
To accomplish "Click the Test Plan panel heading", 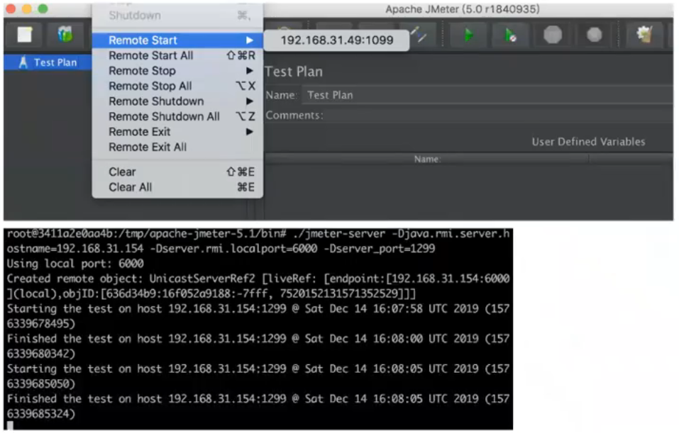I will [294, 72].
